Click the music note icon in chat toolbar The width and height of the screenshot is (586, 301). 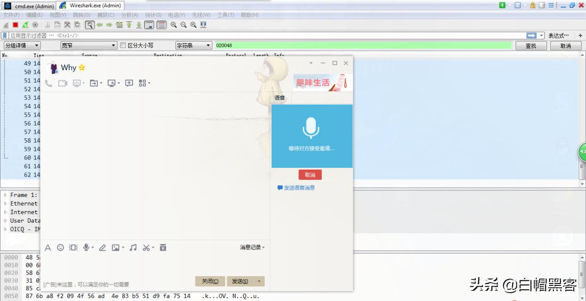point(133,248)
